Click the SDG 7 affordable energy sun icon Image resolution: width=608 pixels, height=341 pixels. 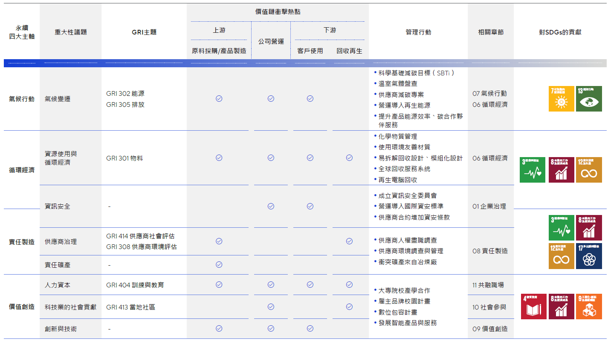tap(562, 98)
